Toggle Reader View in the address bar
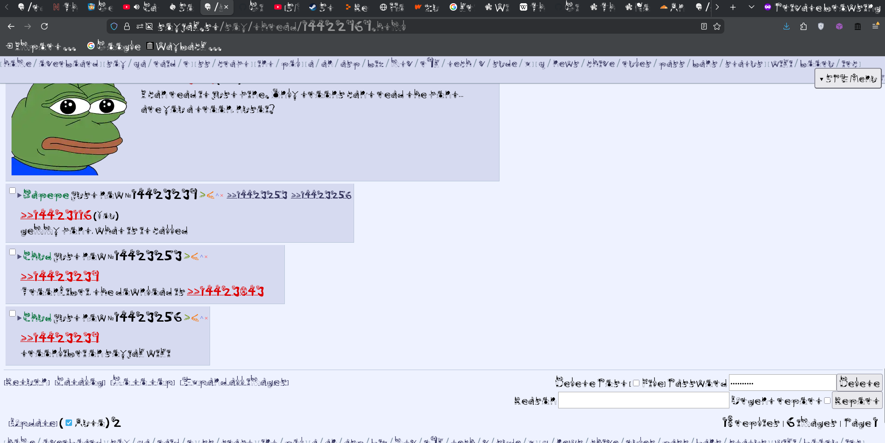This screenshot has height=443, width=885. pos(704,26)
